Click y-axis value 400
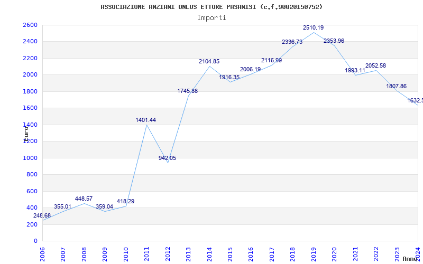The width and height of the screenshot is (423, 264). (x=32, y=208)
